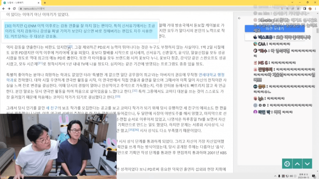319x179 pixels.
Task: Click the scrollbar up arrow
Action: [317, 13]
